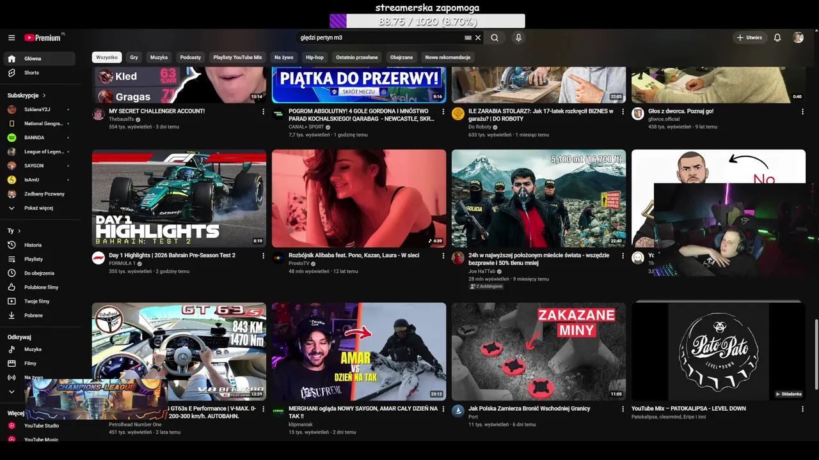
Task: Select the Hip-hop filter chip
Action: pos(314,57)
